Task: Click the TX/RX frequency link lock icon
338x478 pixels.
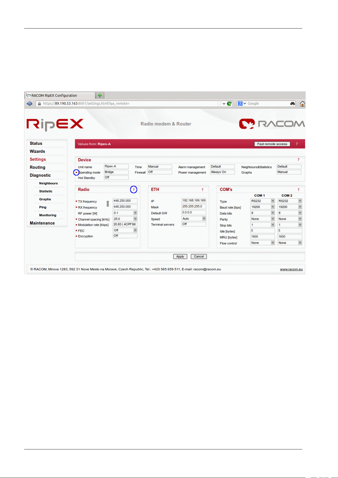Action: pos(108,204)
